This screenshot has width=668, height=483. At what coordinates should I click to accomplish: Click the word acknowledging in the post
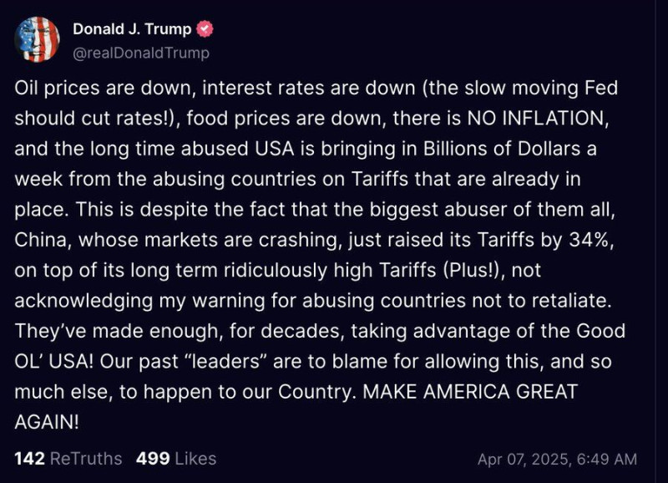click(84, 301)
